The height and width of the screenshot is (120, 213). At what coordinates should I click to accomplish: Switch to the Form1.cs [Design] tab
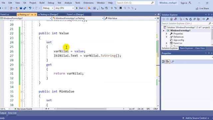[76, 14]
